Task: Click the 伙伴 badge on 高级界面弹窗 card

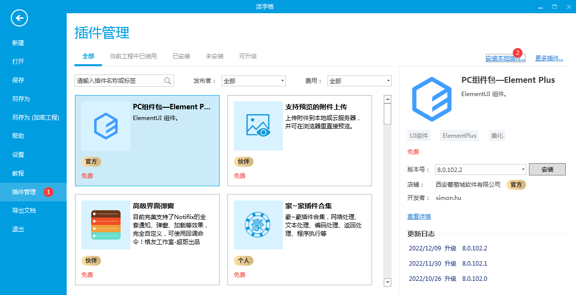Action: [x=91, y=261]
